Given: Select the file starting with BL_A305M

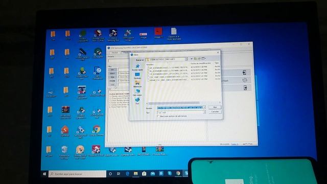Looking at the screenshot, I should click(x=169, y=71).
